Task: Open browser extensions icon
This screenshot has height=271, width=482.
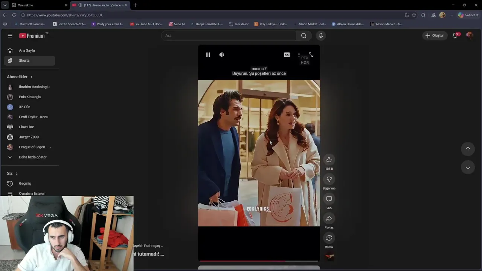Action: [423, 15]
